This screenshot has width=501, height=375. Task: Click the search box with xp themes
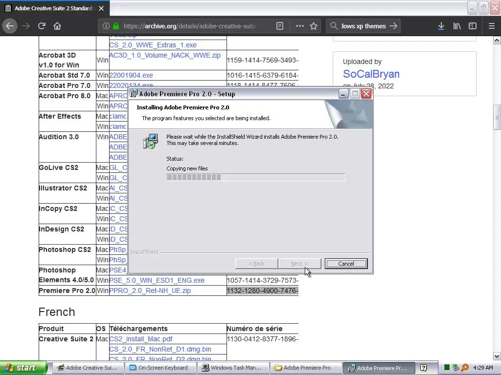[x=363, y=26]
